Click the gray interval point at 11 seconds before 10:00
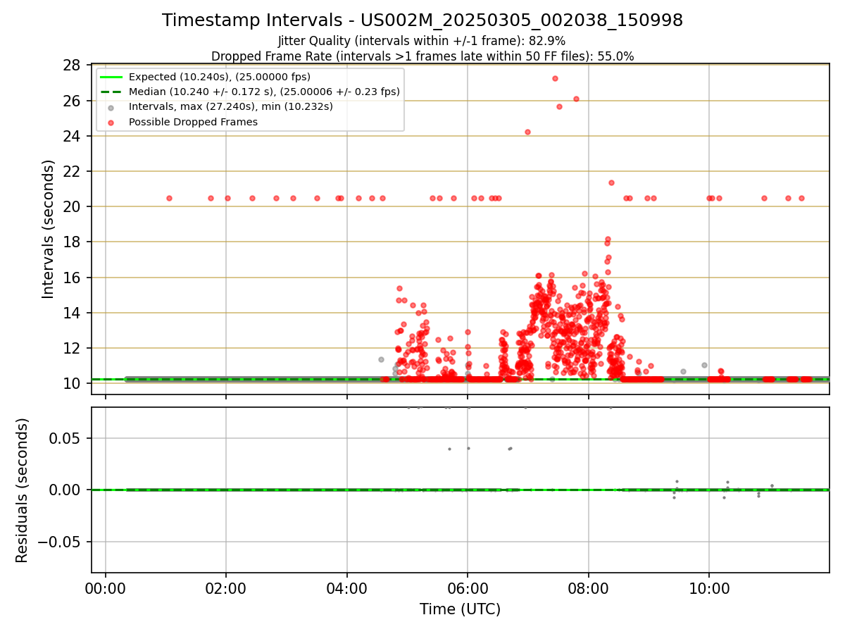This screenshot has height=634, width=845. pyautogui.click(x=704, y=365)
